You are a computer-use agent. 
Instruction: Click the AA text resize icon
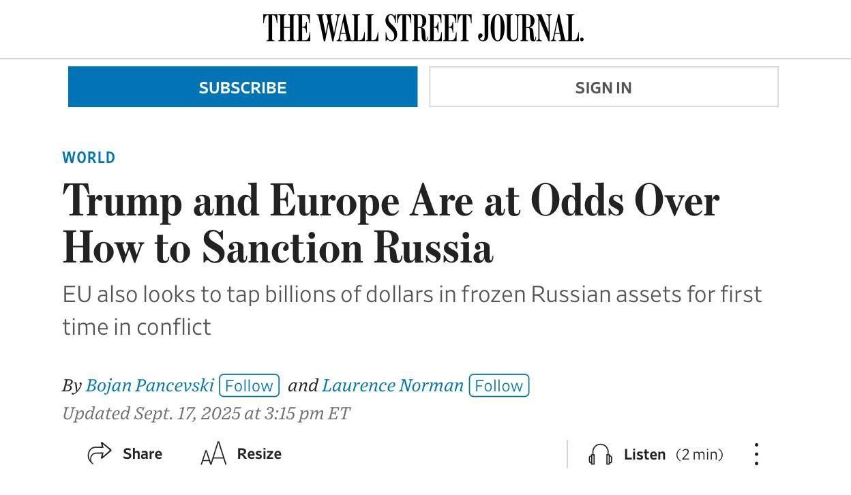click(x=213, y=454)
